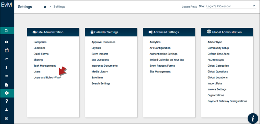Open Payment Gateway Configurations
Image resolution: width=260 pixels, height=124 pixels.
227,101
